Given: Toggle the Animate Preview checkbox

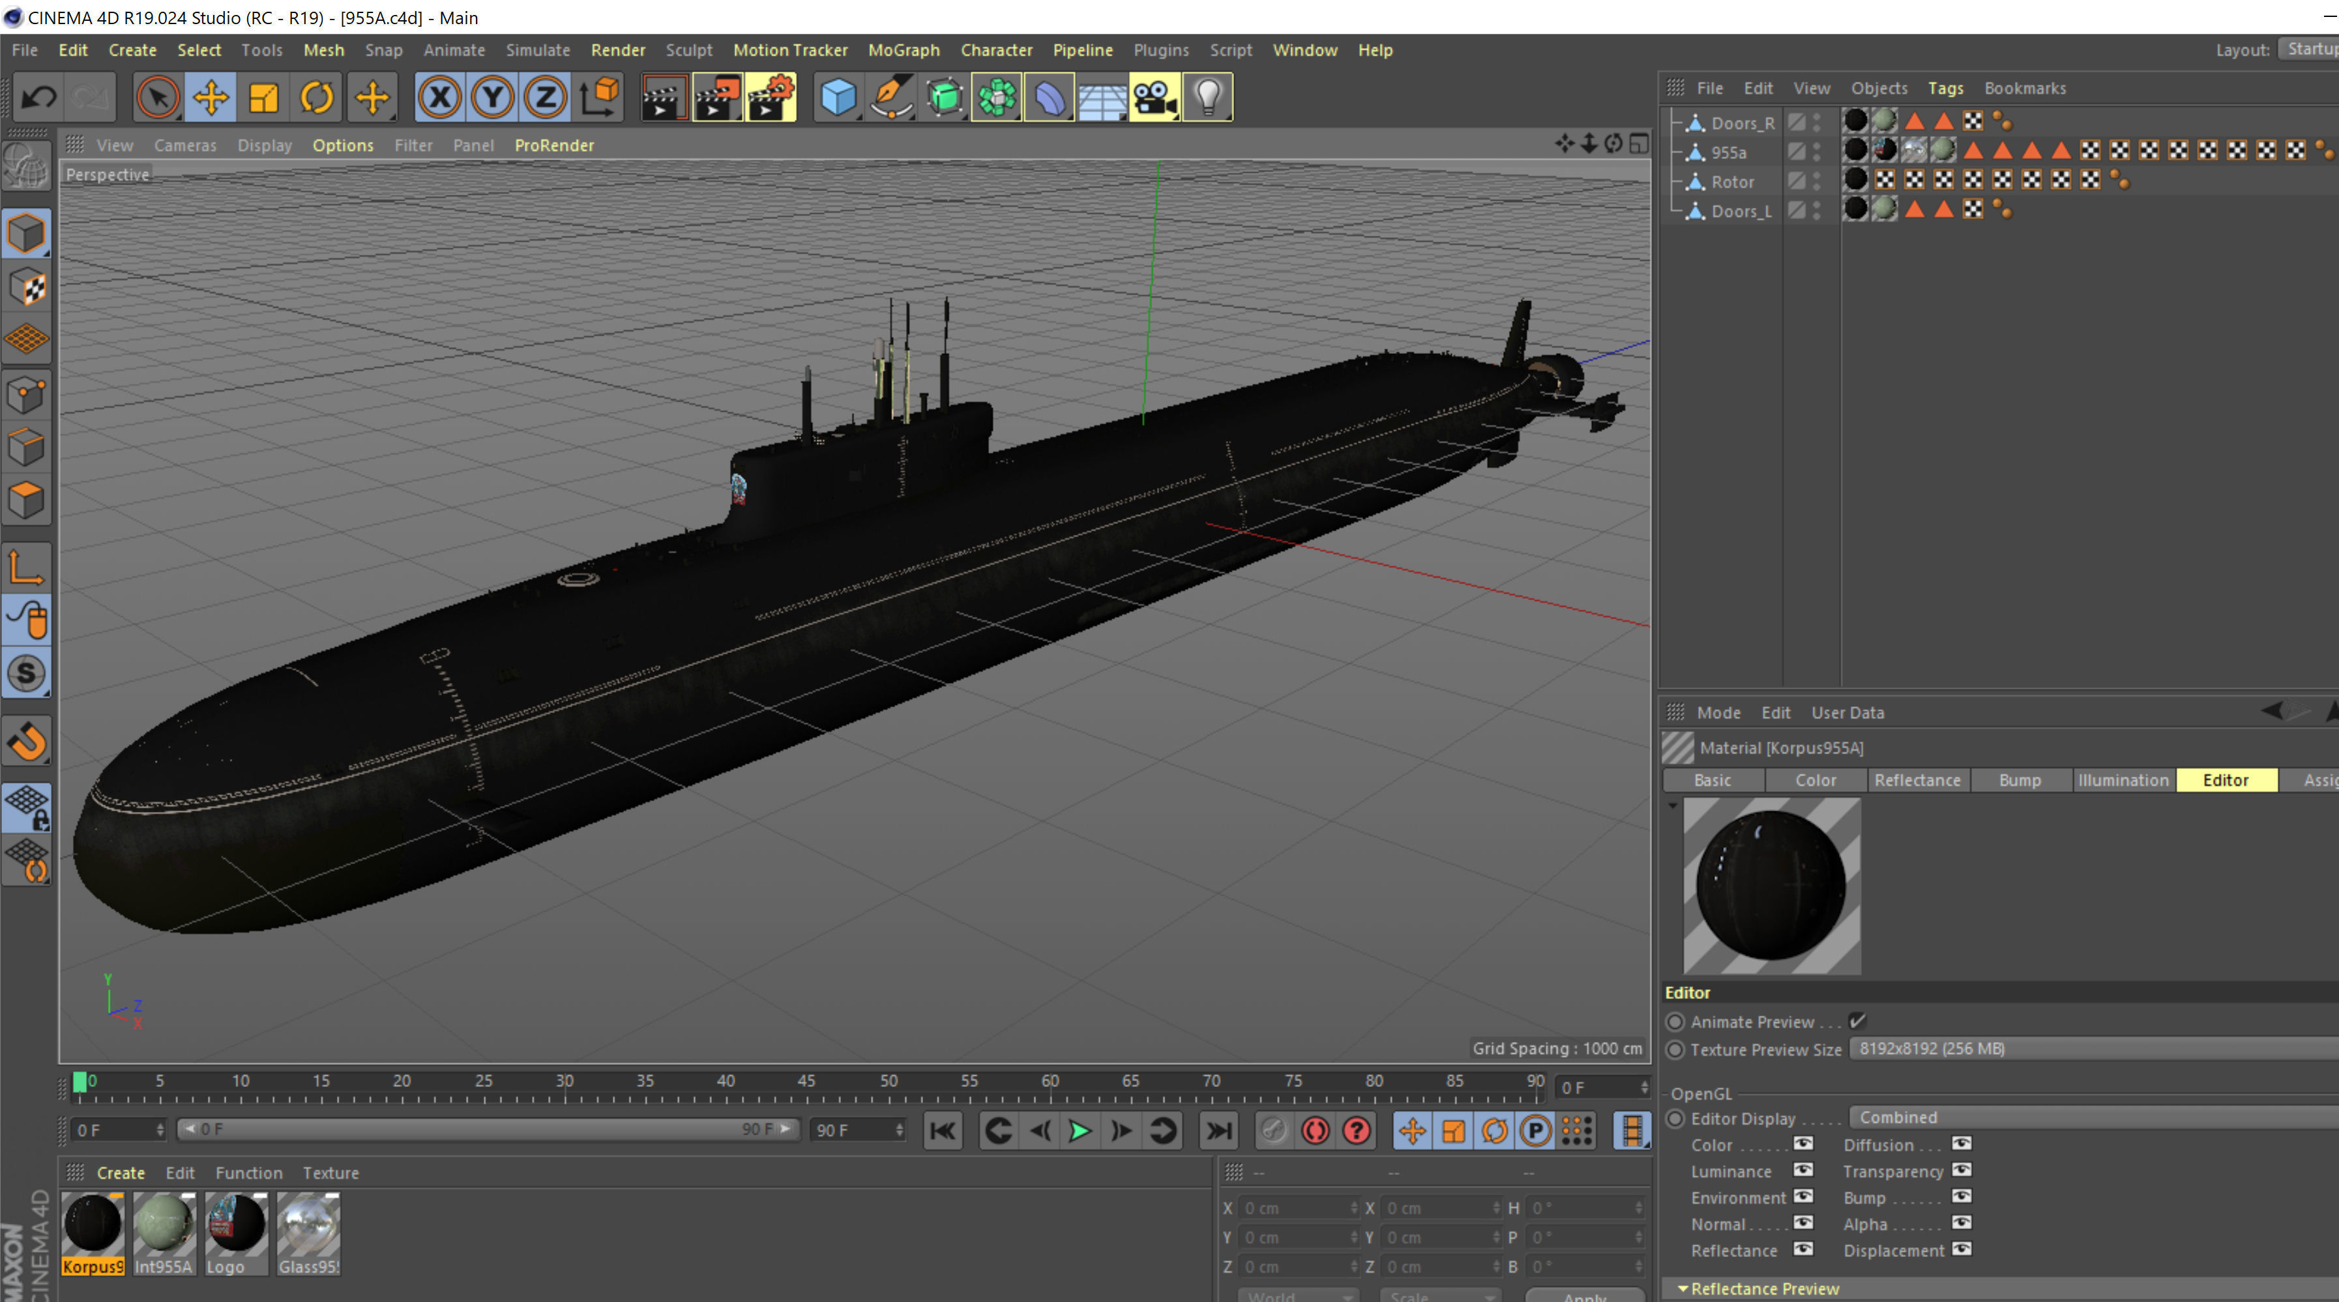Looking at the screenshot, I should point(1857,1020).
